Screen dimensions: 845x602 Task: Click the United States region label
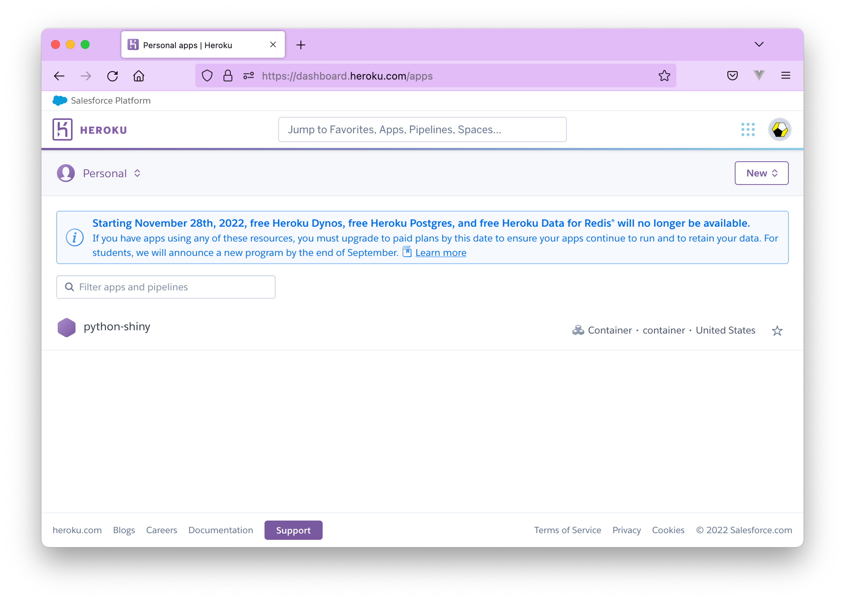(x=725, y=331)
